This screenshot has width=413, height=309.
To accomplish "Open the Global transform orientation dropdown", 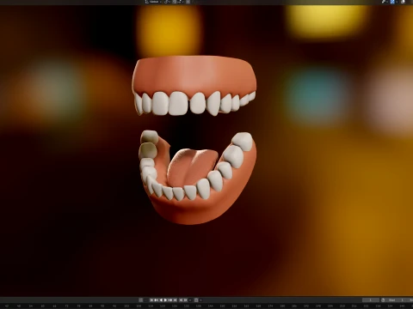I will [x=153, y=2].
